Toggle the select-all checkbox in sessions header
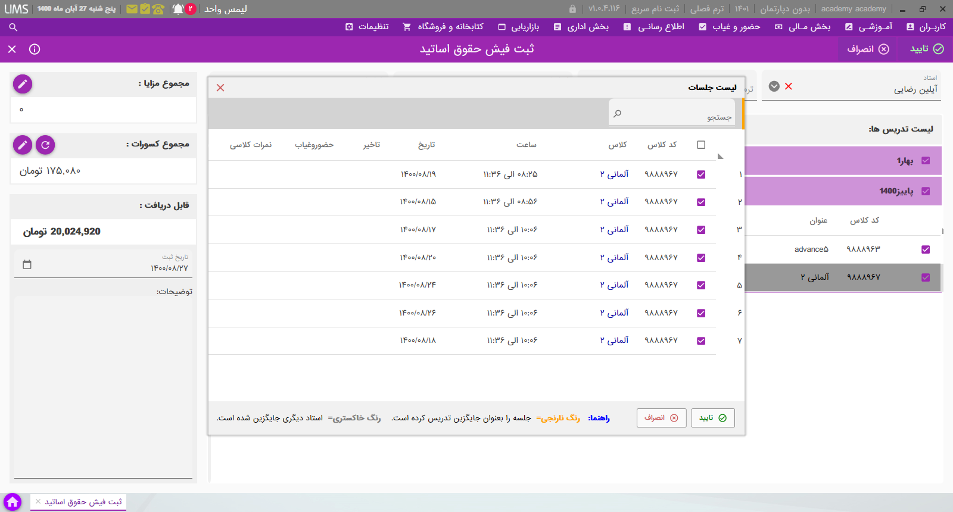The height and width of the screenshot is (512, 953). pyautogui.click(x=701, y=145)
